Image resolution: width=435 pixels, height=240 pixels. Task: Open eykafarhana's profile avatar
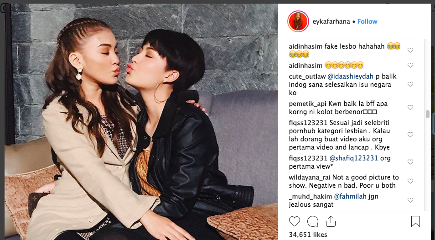(x=298, y=21)
